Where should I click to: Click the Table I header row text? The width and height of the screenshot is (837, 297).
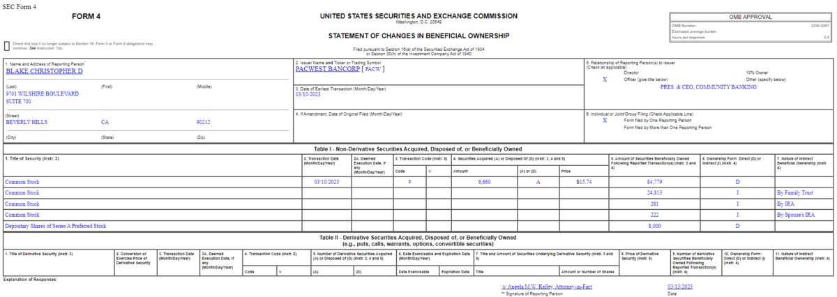click(418, 149)
